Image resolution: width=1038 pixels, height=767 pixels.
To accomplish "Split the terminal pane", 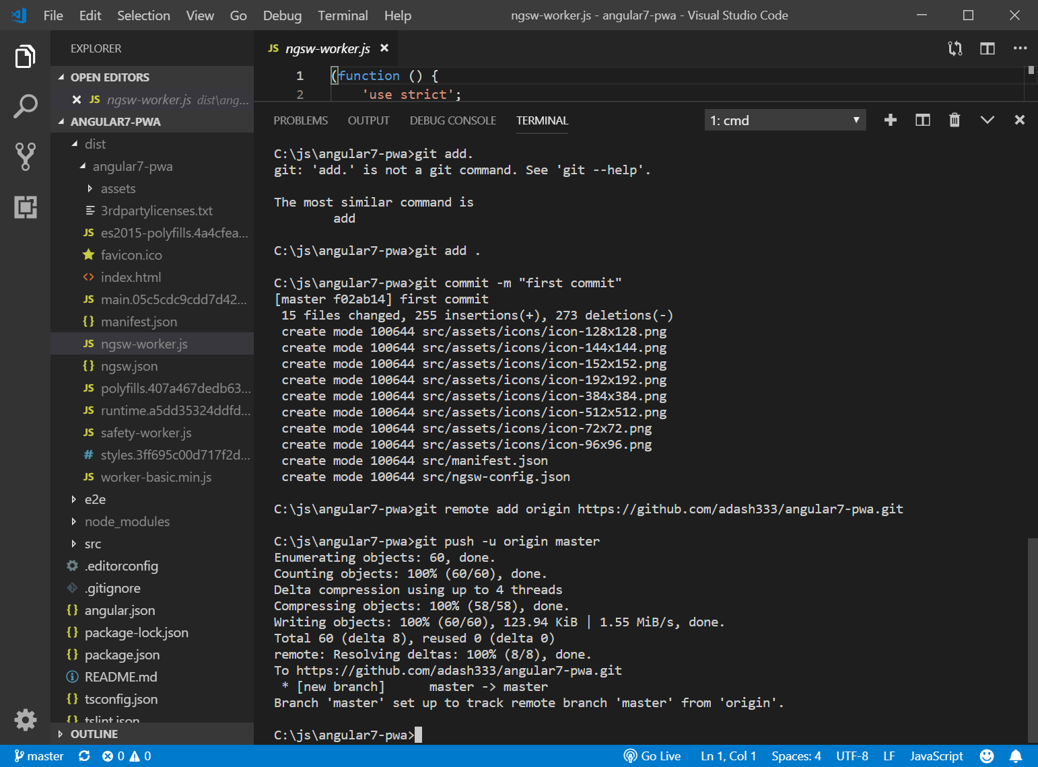I will coord(922,120).
